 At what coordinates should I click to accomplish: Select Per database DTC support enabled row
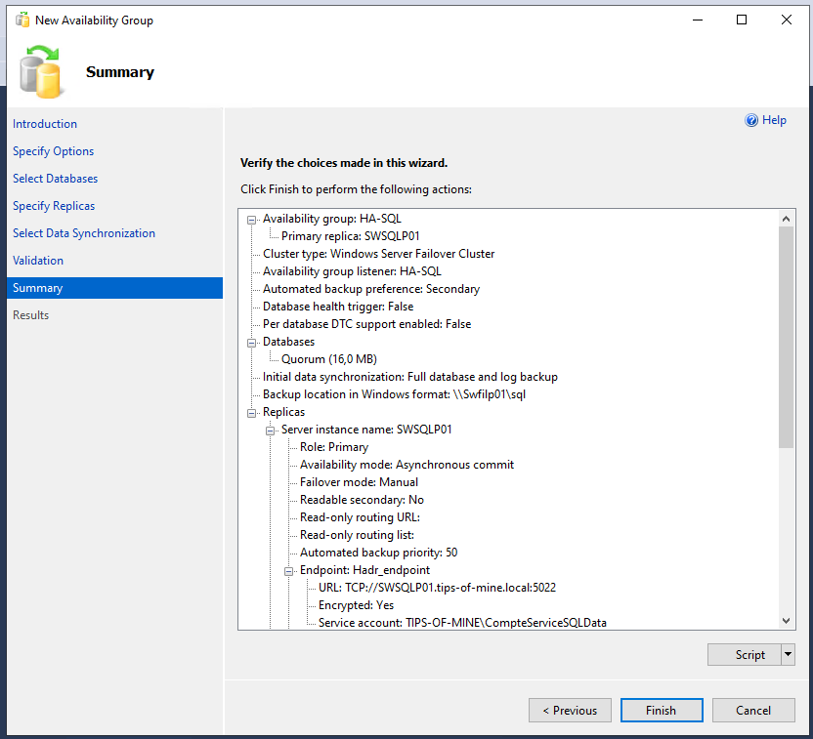click(x=367, y=324)
